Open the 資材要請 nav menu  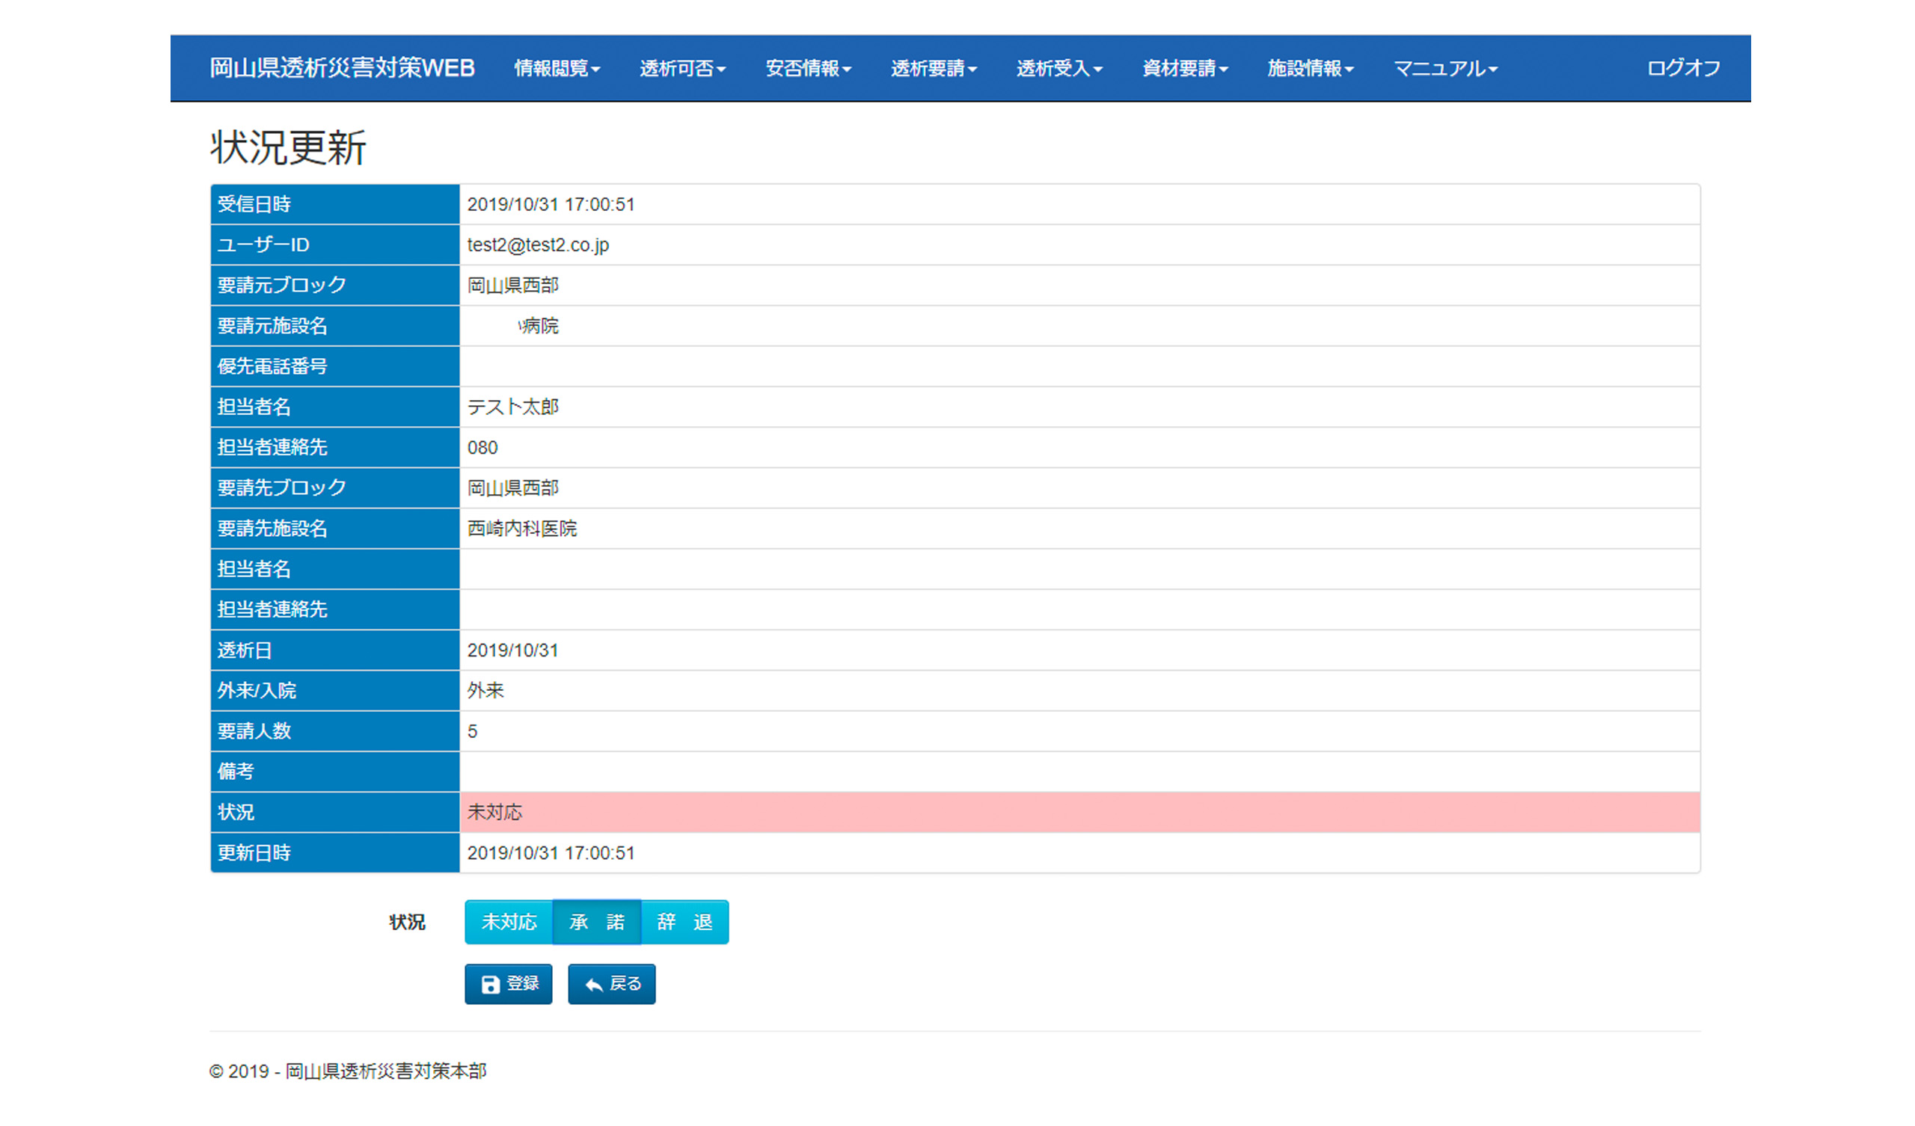[x=1185, y=68]
